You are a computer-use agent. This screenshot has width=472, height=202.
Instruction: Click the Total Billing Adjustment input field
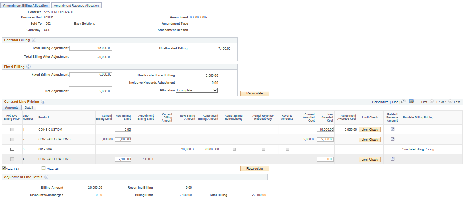coord(91,48)
